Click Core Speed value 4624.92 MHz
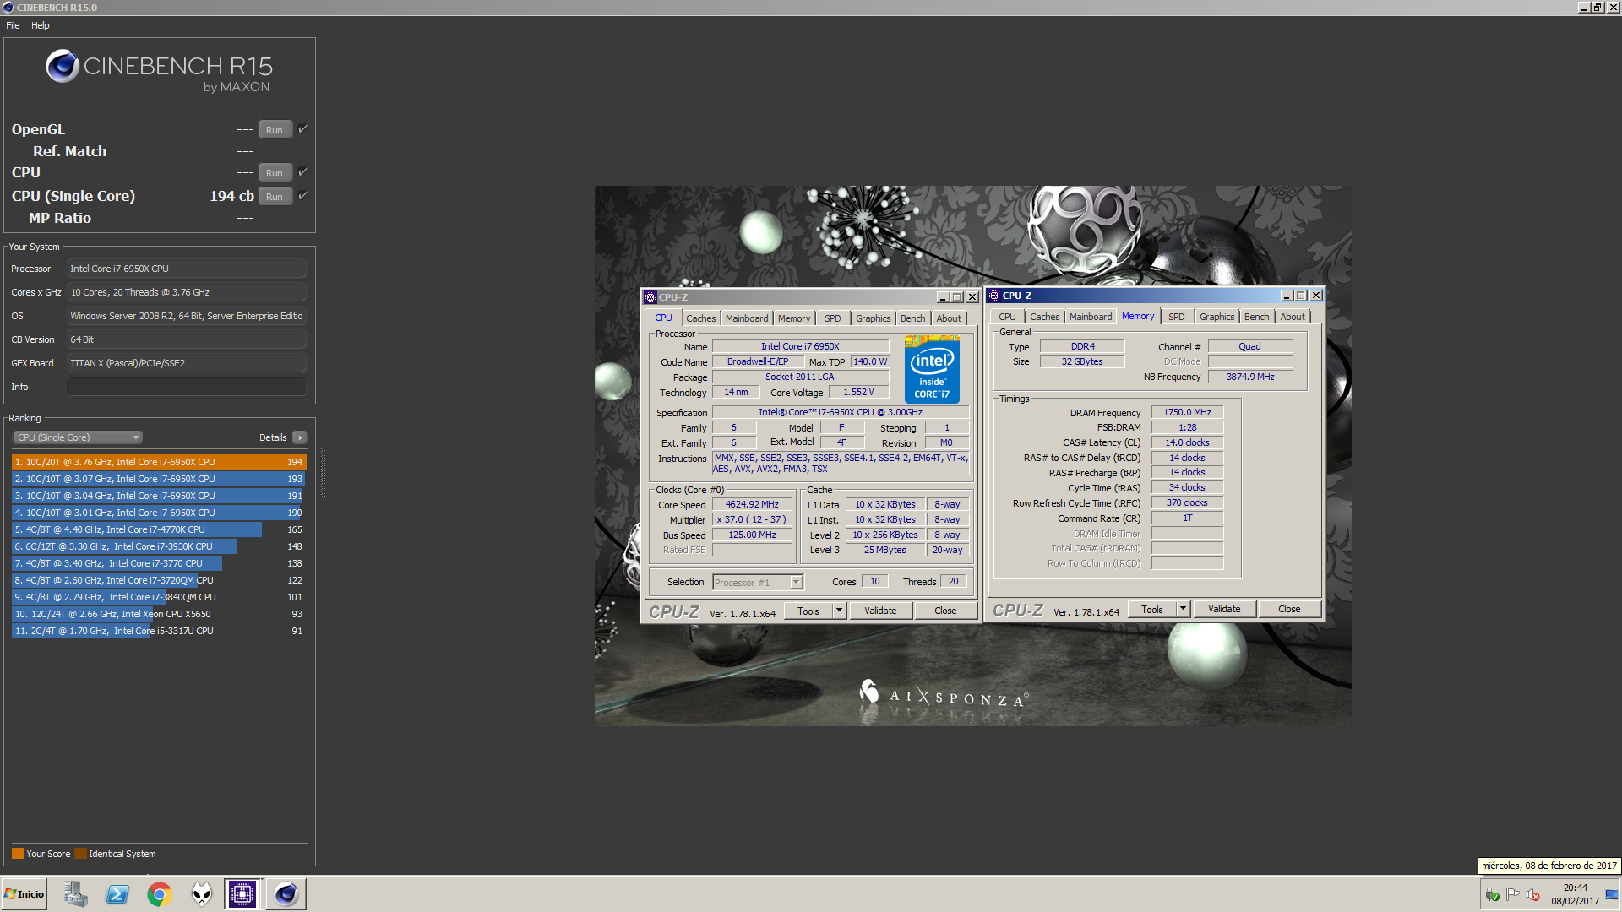 [x=752, y=504]
